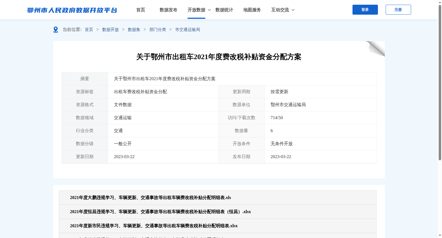
Task: Click the 鄂州市人民政府数据开放平台 site logo
Action: pos(72,10)
